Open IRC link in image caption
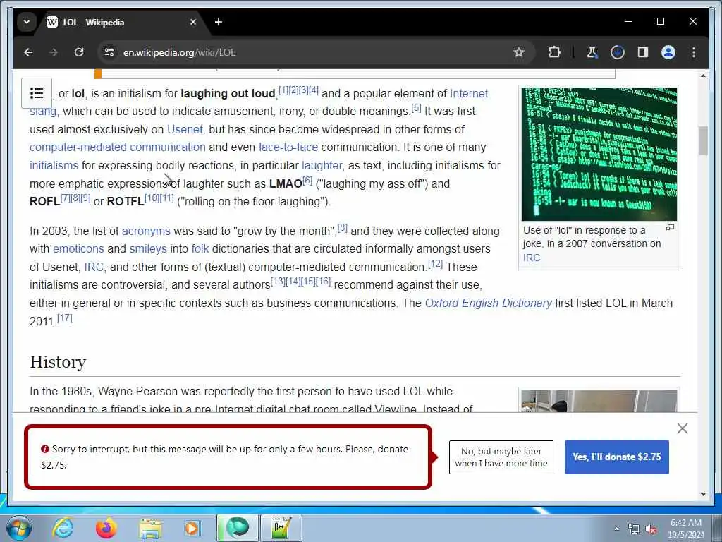Viewport: 722px width, 542px height. click(x=532, y=258)
